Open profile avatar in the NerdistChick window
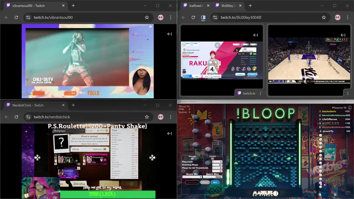This screenshot has width=354, height=199. pyautogui.click(x=161, y=117)
